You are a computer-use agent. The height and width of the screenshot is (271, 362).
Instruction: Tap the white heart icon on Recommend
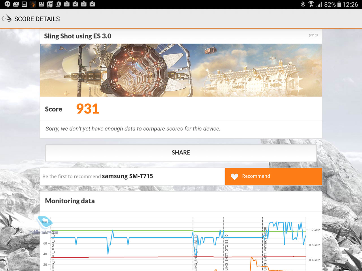(234, 177)
